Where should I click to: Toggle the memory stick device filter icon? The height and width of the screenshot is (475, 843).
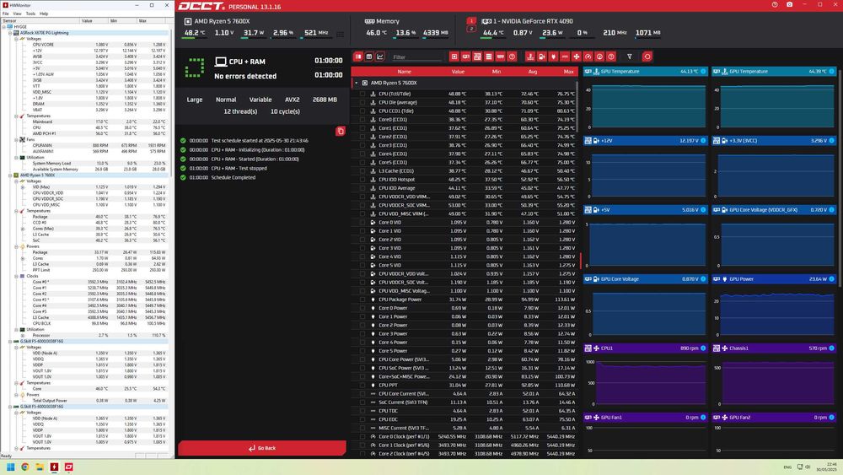pos(500,57)
